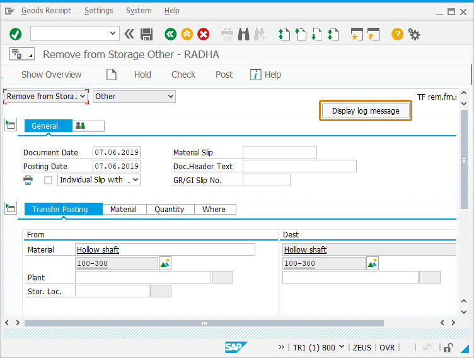Click the Check button
474x358 pixels.
click(183, 75)
